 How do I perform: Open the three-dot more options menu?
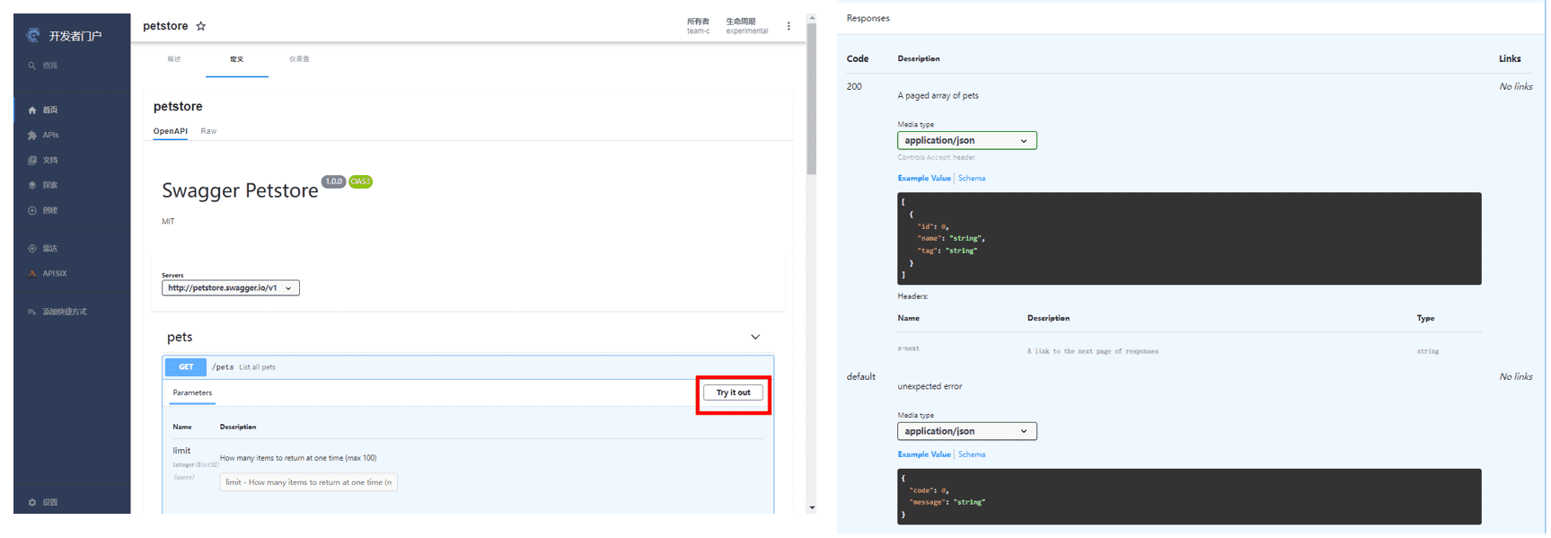tap(789, 26)
